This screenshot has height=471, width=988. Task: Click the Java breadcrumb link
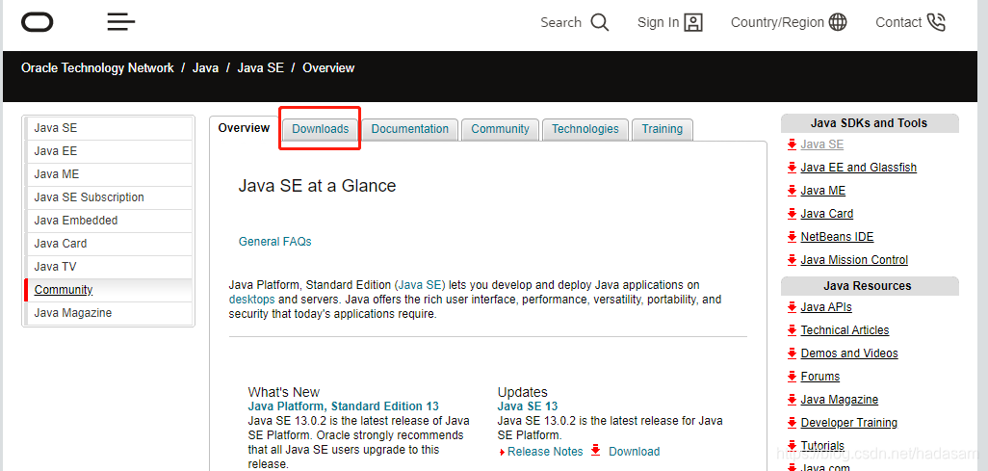[205, 68]
